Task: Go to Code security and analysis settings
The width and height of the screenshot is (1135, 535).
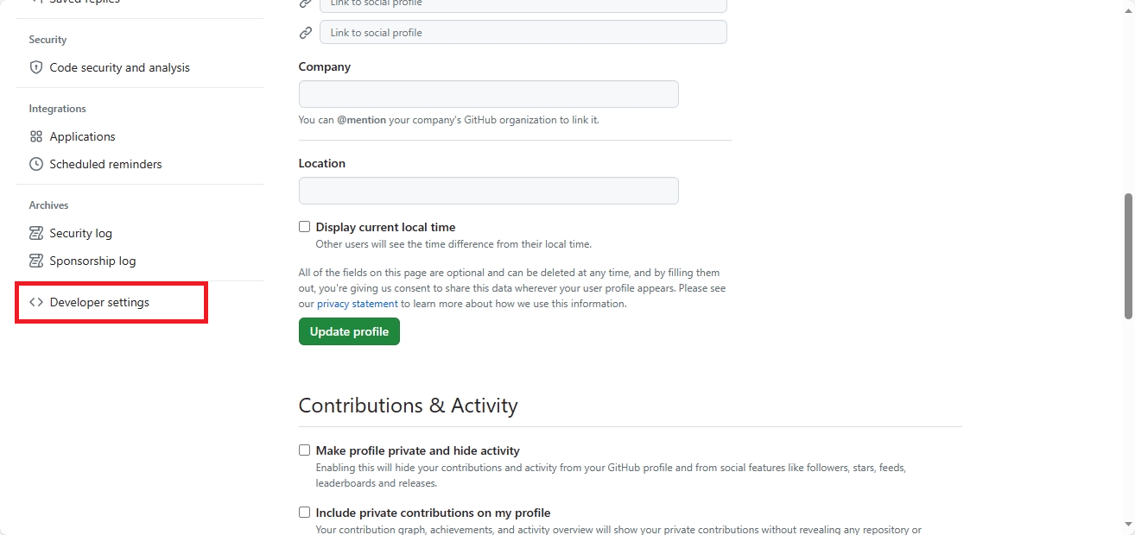Action: (x=119, y=67)
